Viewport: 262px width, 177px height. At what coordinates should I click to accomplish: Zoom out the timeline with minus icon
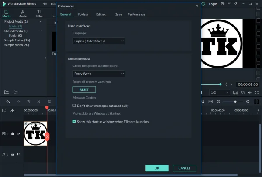click(218, 102)
